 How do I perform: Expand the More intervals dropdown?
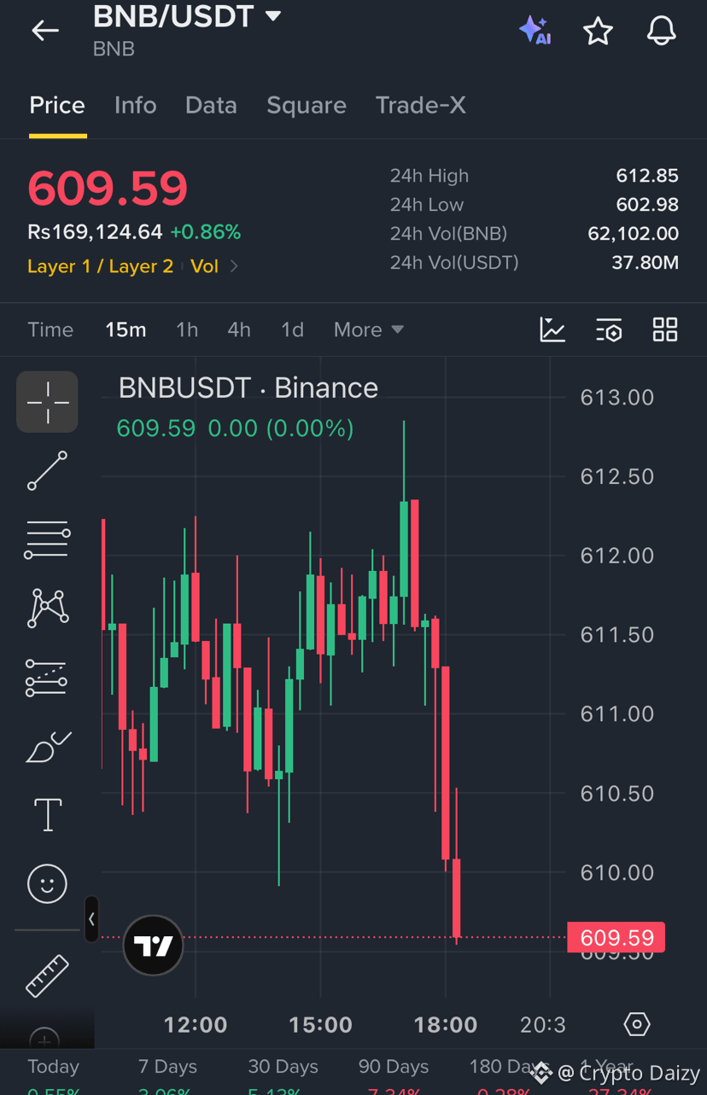tap(369, 329)
